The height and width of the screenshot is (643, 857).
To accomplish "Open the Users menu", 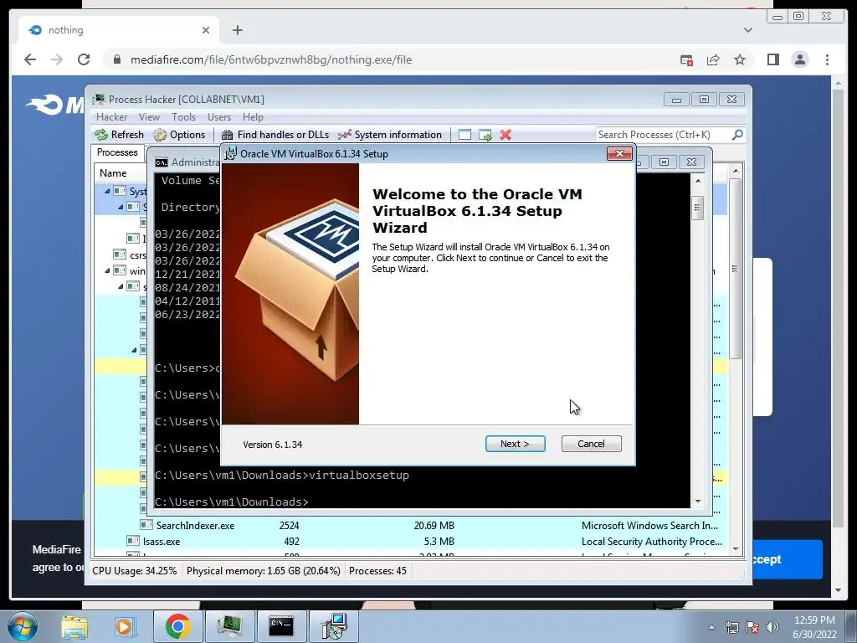I will pos(219,117).
